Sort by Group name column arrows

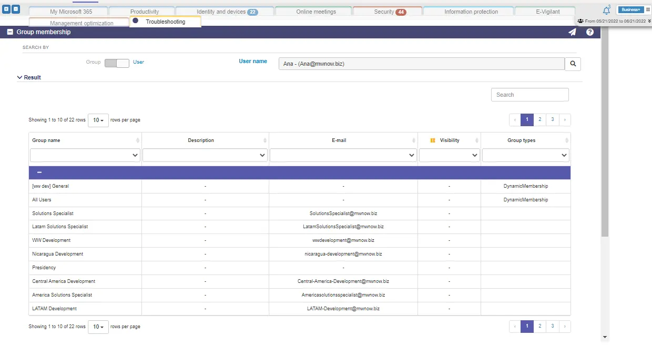[x=138, y=140]
